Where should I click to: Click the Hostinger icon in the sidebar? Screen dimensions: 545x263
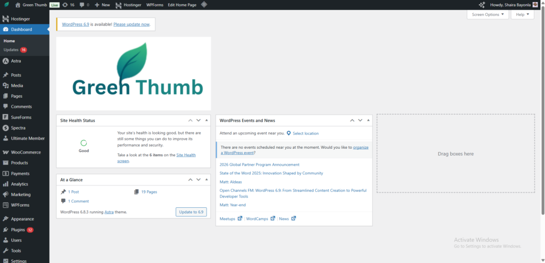click(5, 19)
